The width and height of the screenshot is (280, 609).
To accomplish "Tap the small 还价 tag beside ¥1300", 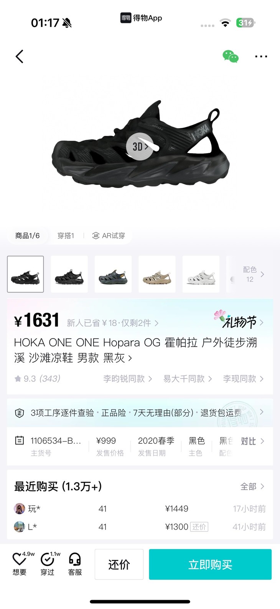I will pyautogui.click(x=199, y=527).
